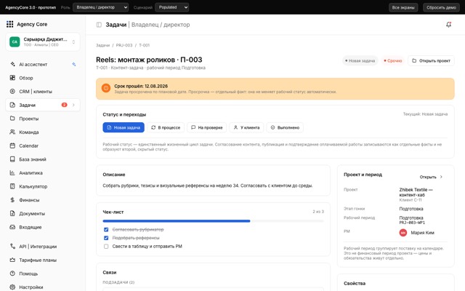Click the Открыть проект button
This screenshot has height=291, width=465.
click(431, 60)
